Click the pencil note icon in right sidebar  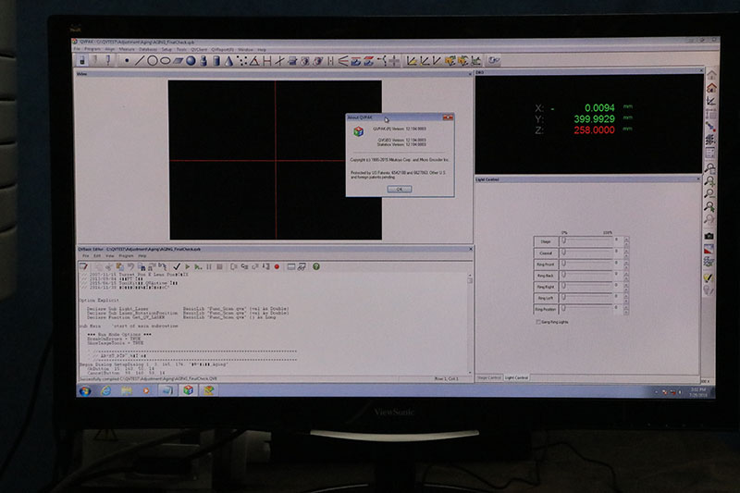click(709, 277)
